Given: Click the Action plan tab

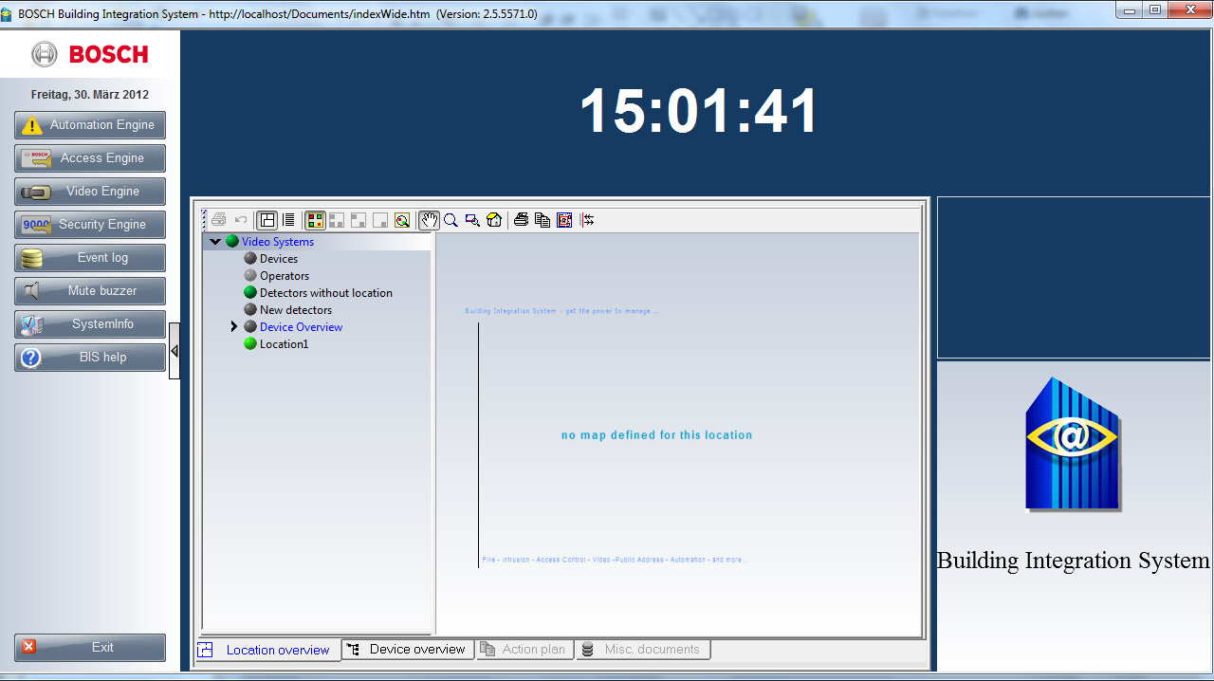Looking at the screenshot, I should (x=524, y=650).
